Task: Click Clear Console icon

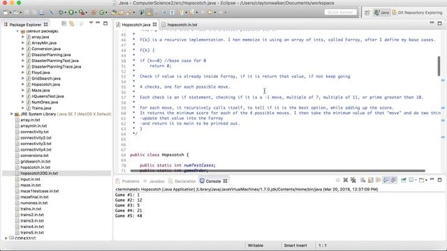Action: tap(363, 180)
